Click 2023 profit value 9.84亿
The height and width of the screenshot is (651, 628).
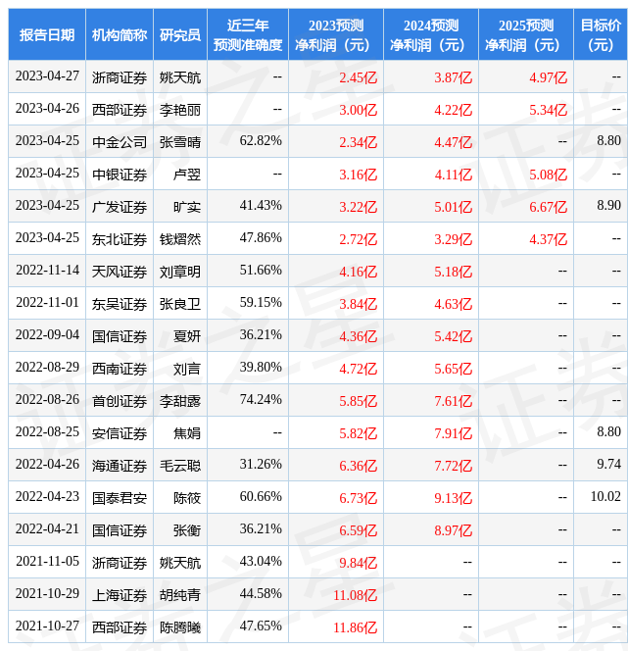[x=358, y=563]
